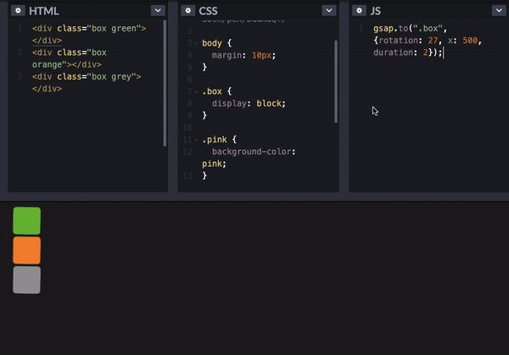This screenshot has height=355, width=509.
Task: Open HTML panel settings gear
Action: tap(18, 11)
